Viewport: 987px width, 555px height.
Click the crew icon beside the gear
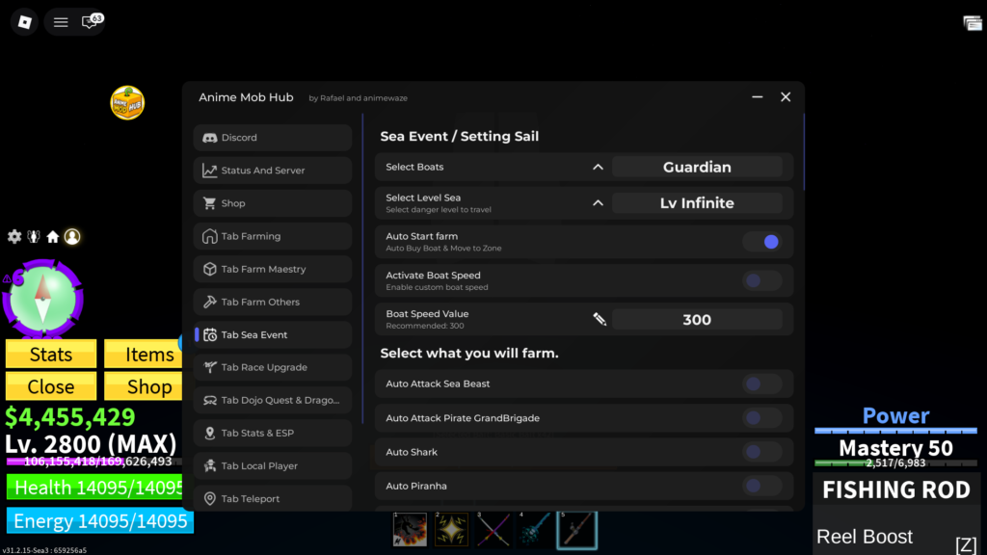[x=34, y=237]
